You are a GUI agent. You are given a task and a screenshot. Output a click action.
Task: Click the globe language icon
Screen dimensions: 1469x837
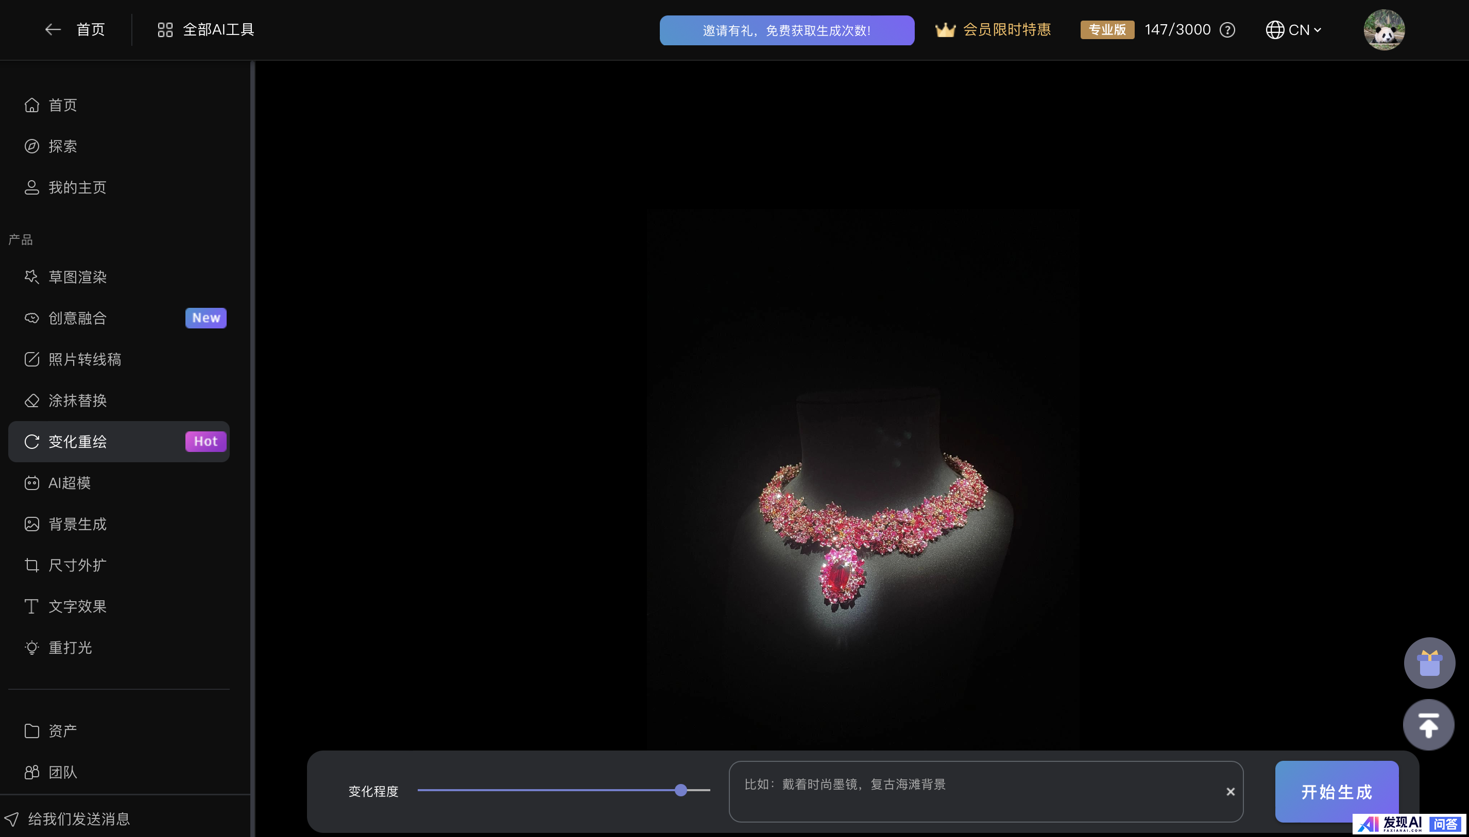click(1275, 30)
